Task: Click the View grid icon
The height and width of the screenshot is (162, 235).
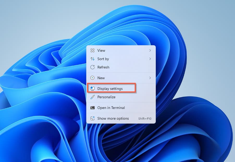Action: (93, 50)
